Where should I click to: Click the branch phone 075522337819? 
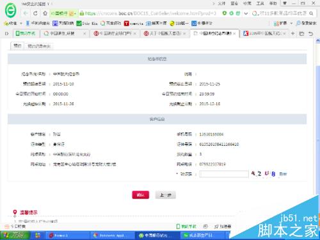(212, 164)
